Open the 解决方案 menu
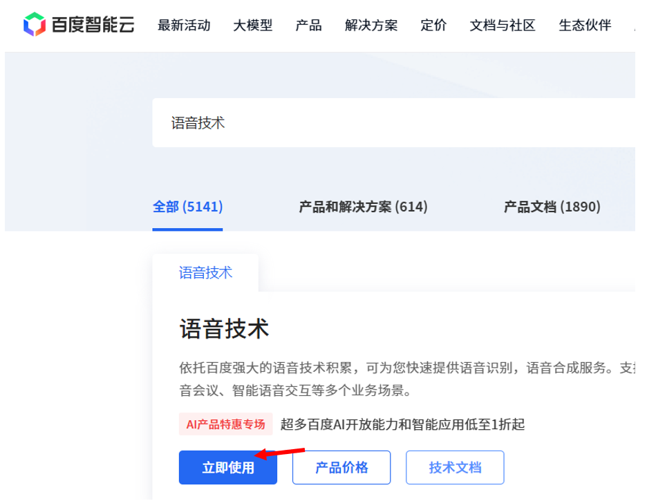647x501 pixels. [371, 25]
